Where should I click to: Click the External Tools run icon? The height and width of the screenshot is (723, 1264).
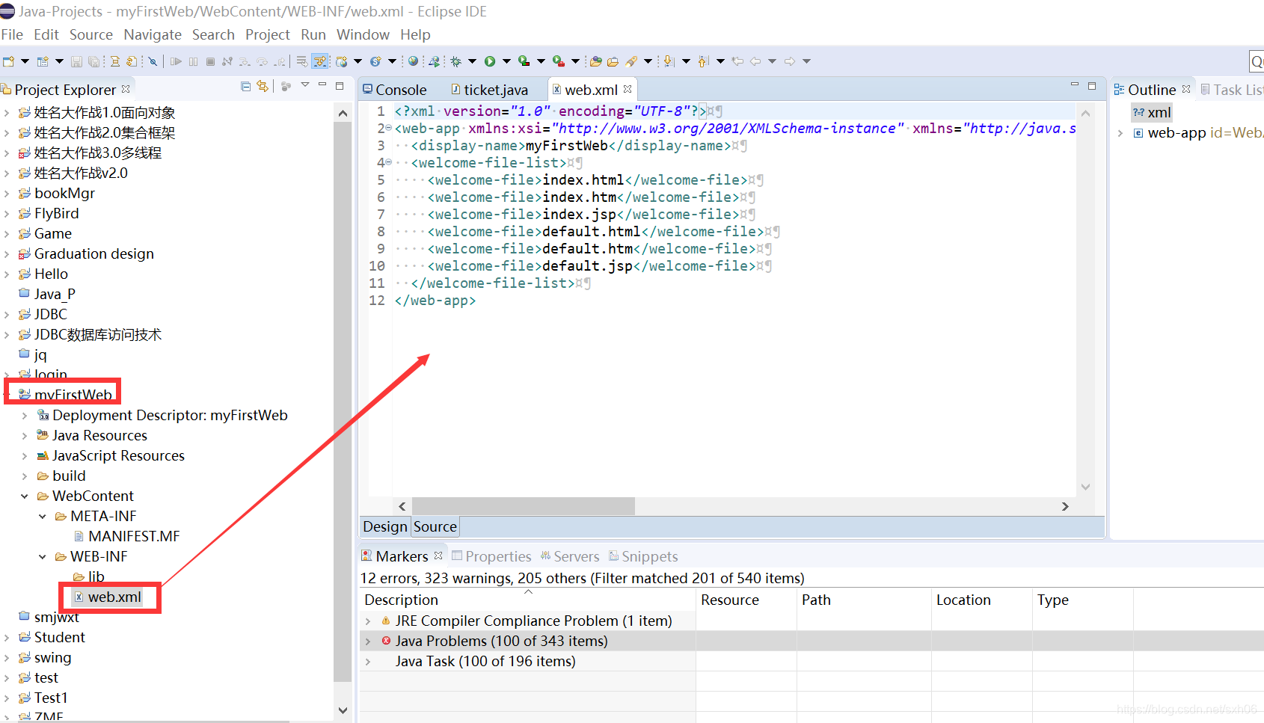click(x=558, y=61)
